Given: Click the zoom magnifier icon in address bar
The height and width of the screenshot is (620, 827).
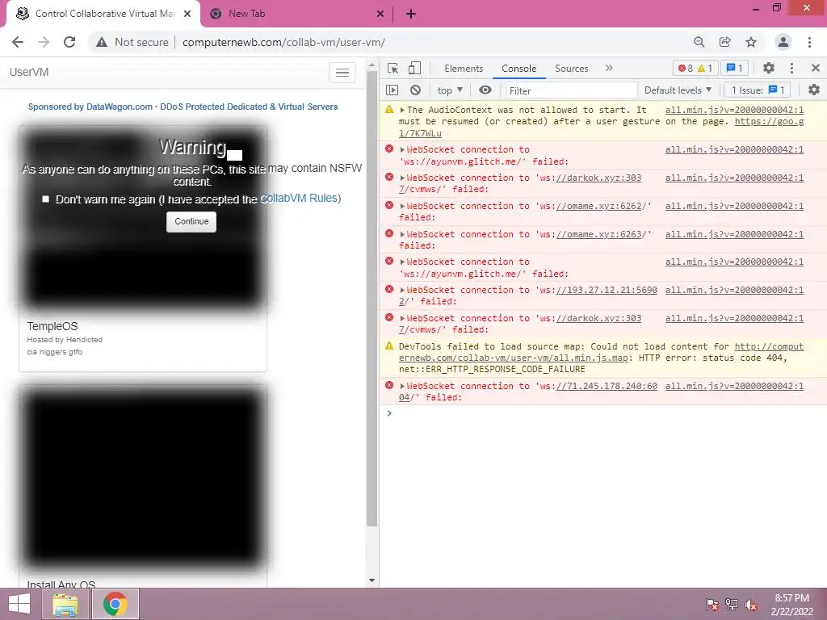Looking at the screenshot, I should point(699,42).
